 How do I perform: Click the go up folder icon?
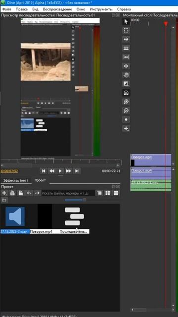(x=4, y=200)
